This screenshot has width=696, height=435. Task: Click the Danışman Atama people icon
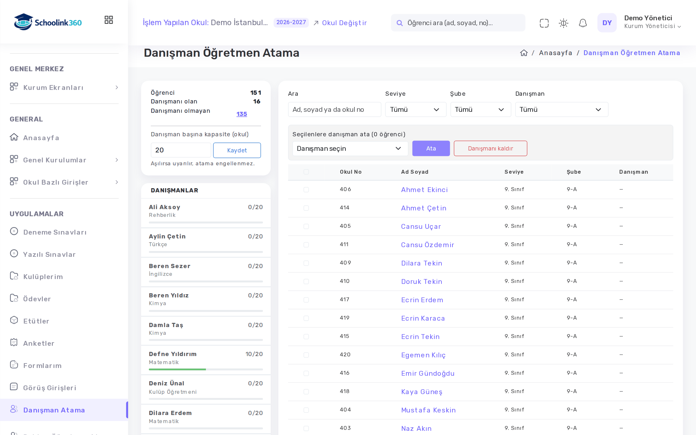(x=14, y=409)
